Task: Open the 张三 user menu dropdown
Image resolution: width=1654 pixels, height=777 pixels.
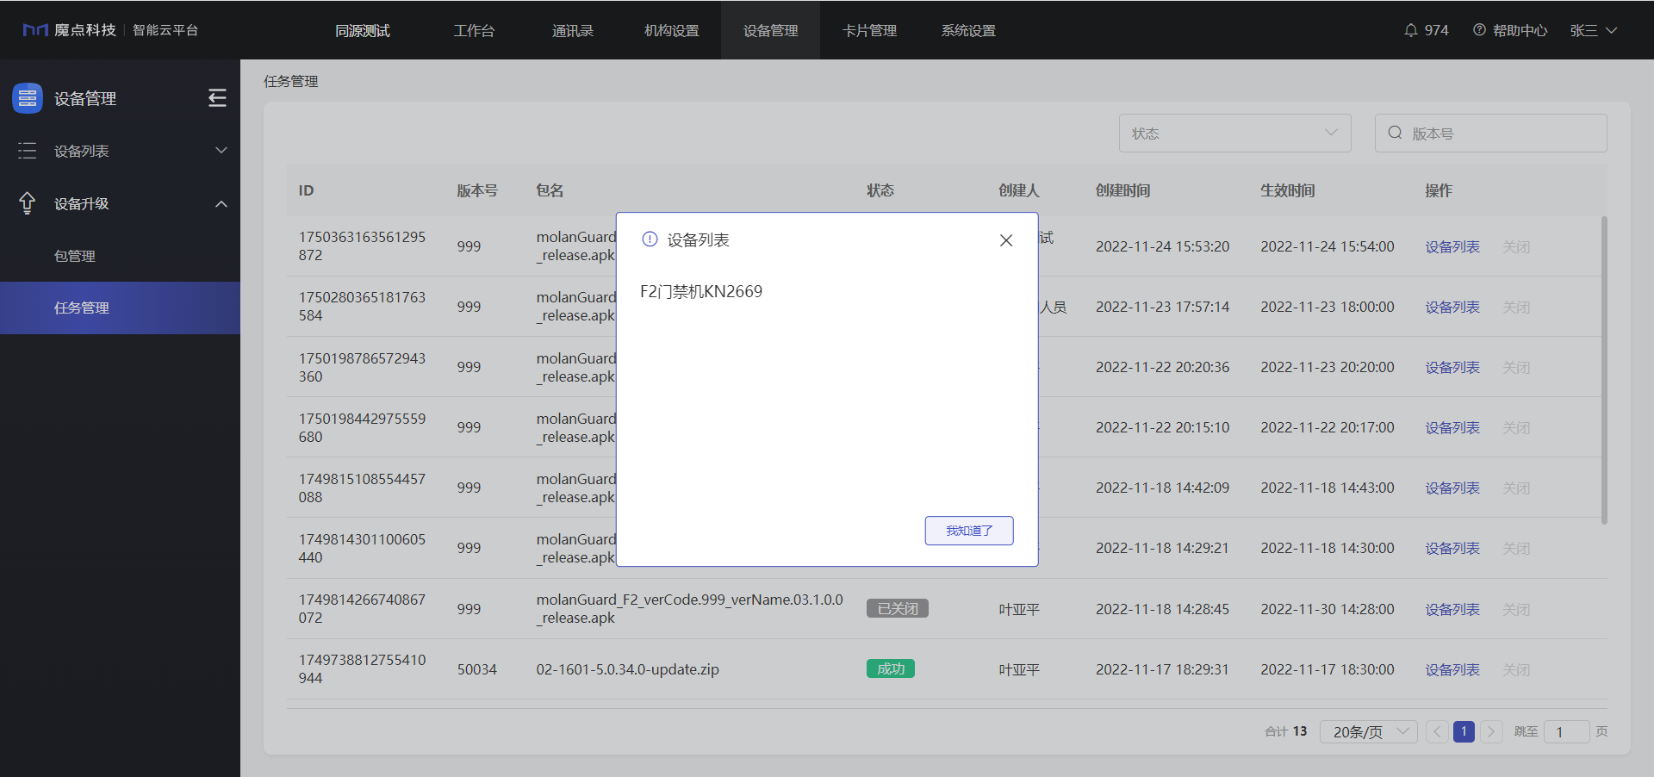Action: [1593, 30]
